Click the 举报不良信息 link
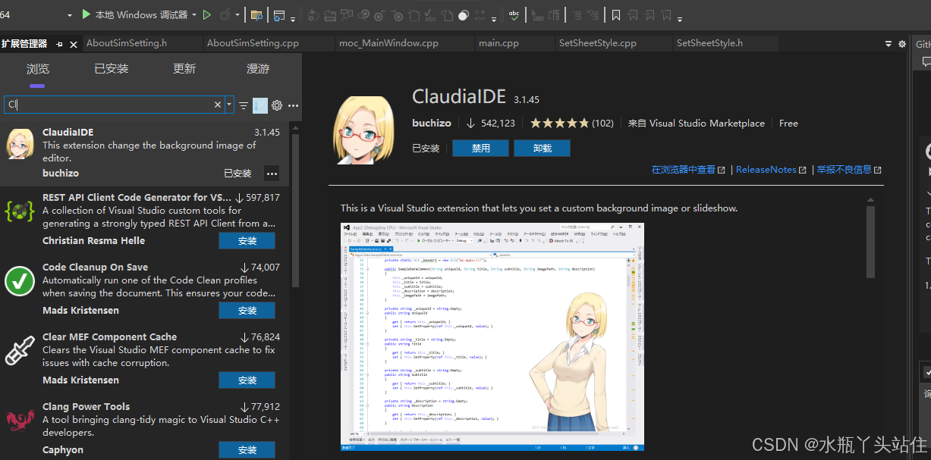Screen dimensions: 931x460 [x=849, y=170]
